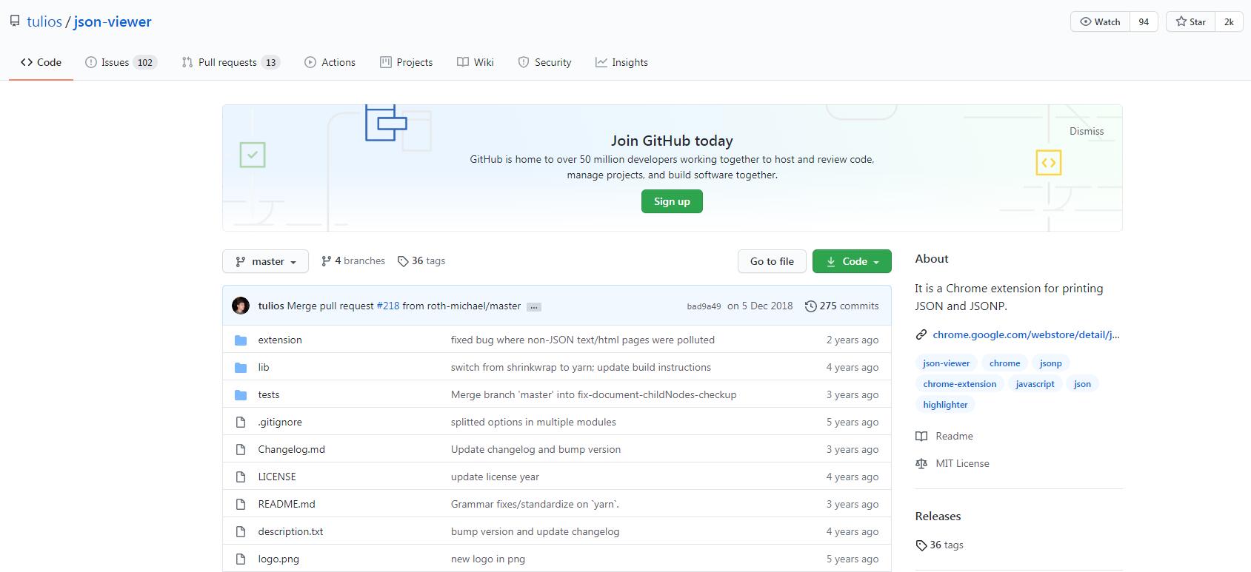Click the file icon for .gitignore
1251x572 pixels.
coord(241,423)
